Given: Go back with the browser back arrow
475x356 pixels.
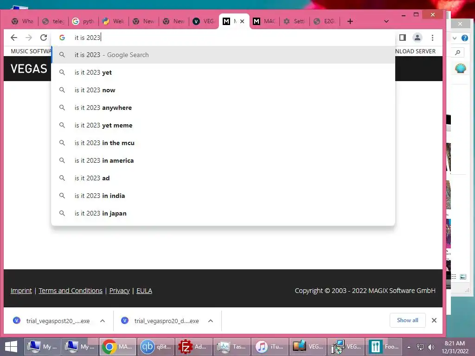Looking at the screenshot, I should 14,38.
